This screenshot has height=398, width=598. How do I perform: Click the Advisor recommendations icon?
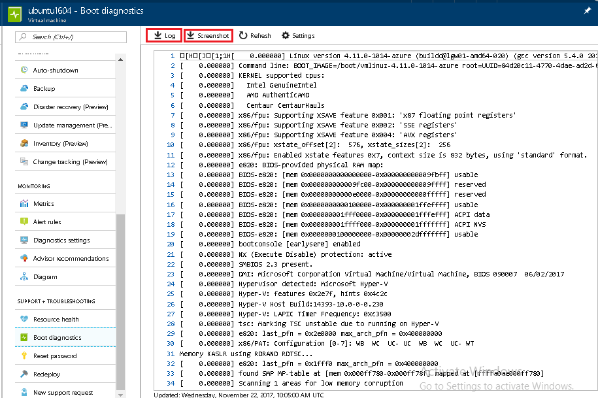[24, 258]
